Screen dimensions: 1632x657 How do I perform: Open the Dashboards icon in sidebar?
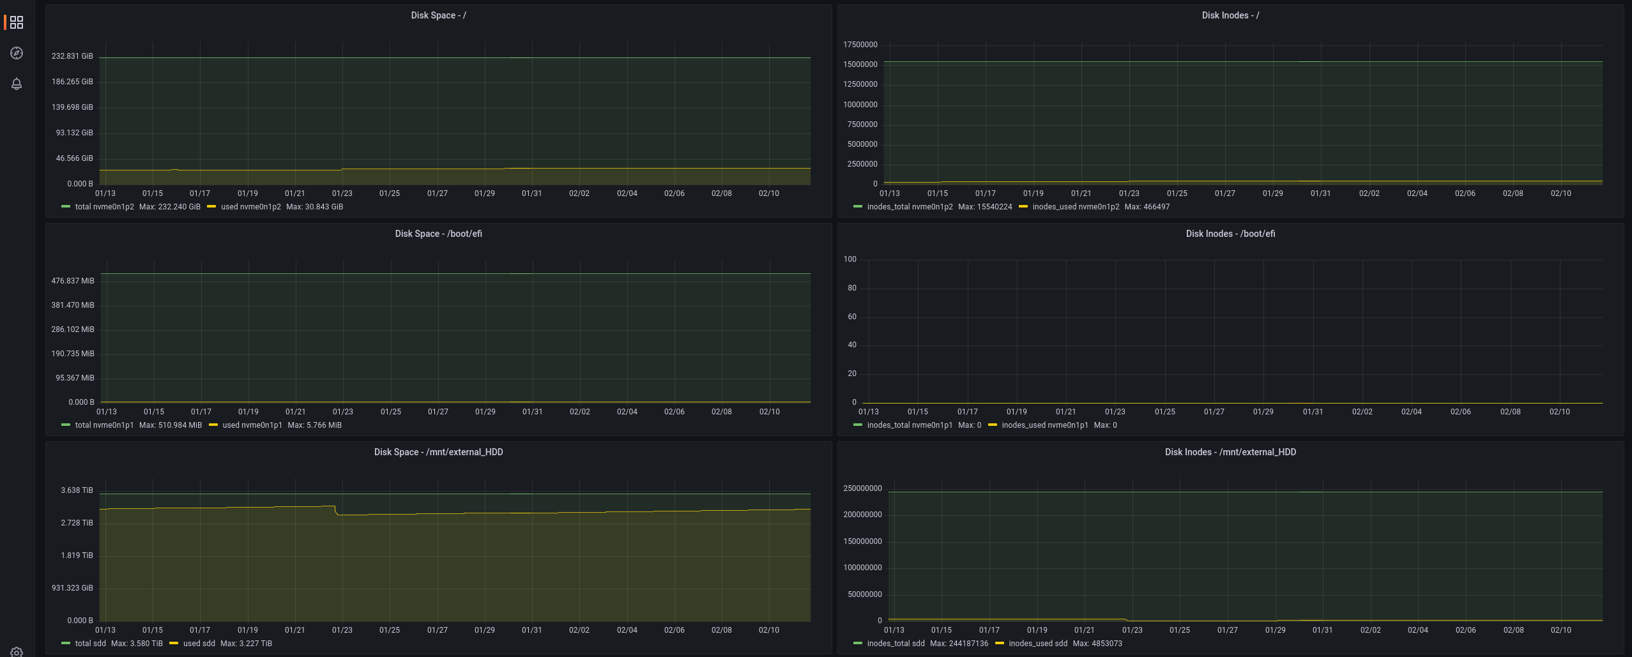tap(17, 22)
